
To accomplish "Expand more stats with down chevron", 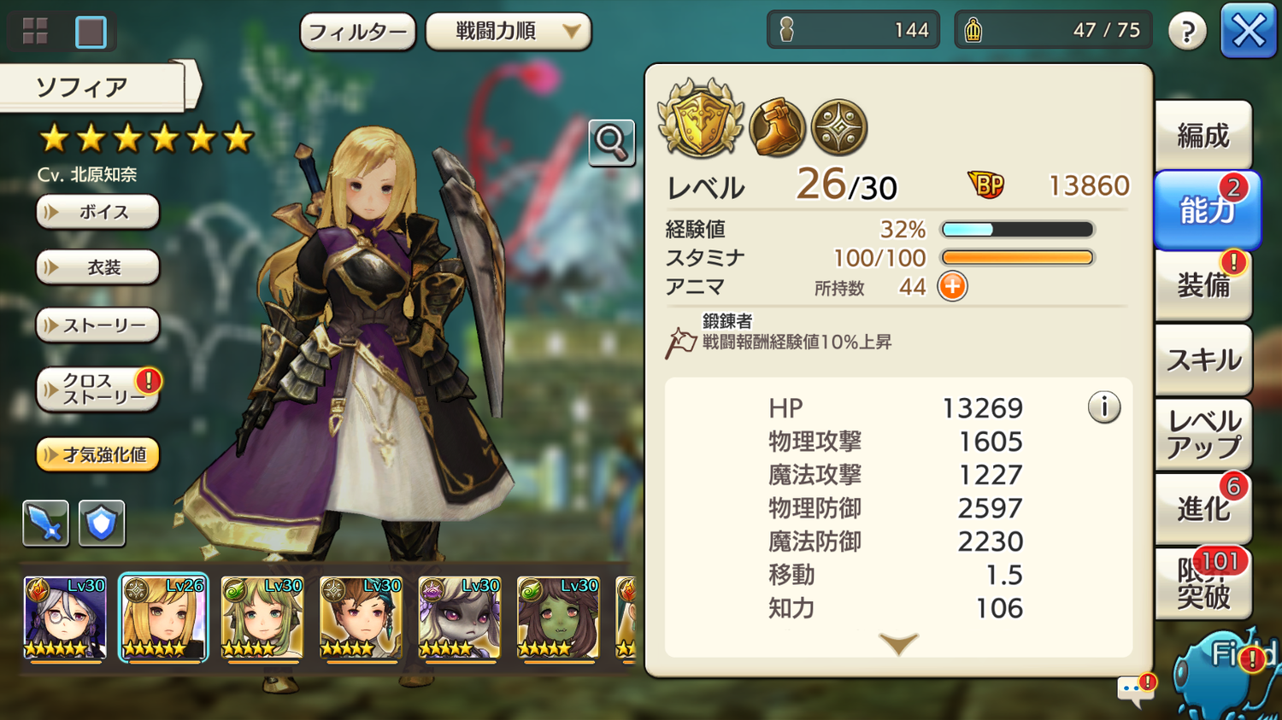I will (x=897, y=643).
